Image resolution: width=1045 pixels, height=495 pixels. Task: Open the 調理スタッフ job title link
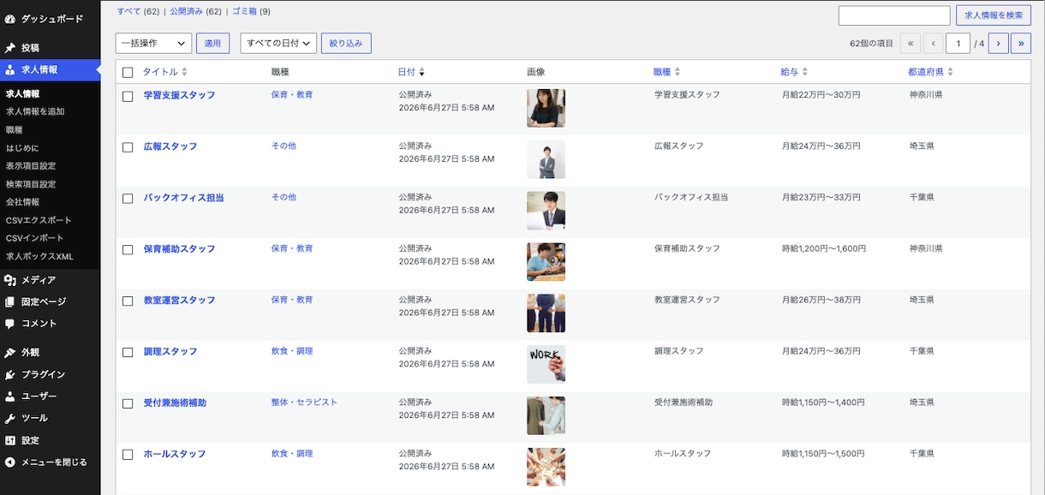pyautogui.click(x=170, y=352)
